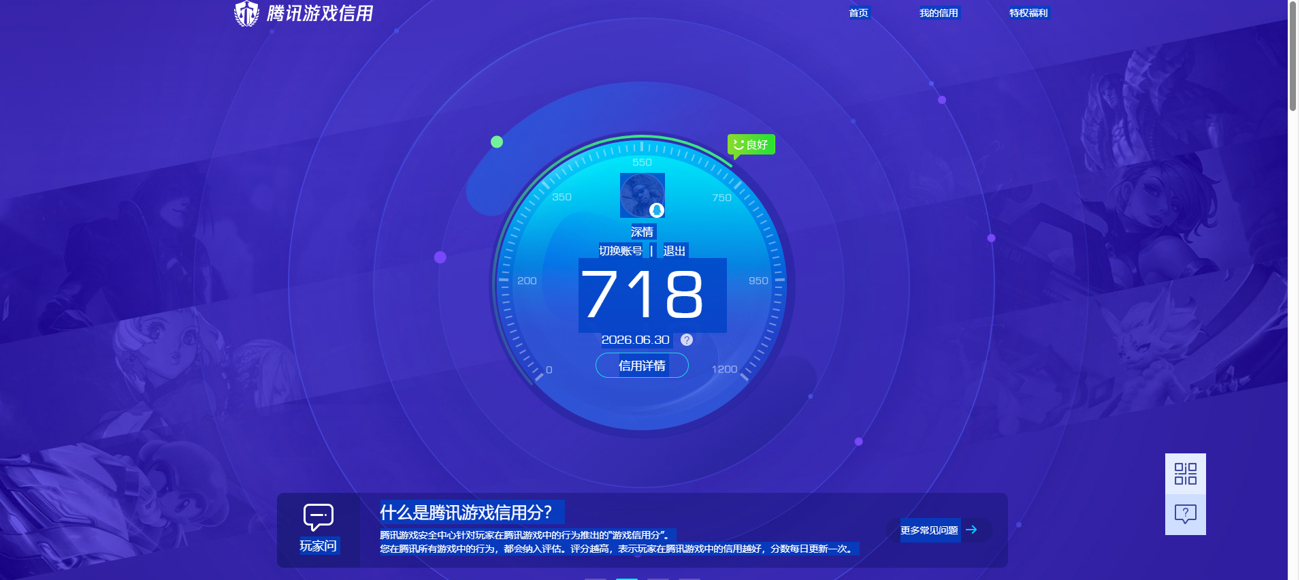Viewport: 1300px width, 580px height.
Task: Click the QQ badge on the avatar
Action: click(x=657, y=210)
